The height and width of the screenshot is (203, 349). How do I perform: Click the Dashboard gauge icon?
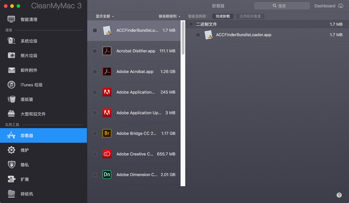click(x=341, y=6)
